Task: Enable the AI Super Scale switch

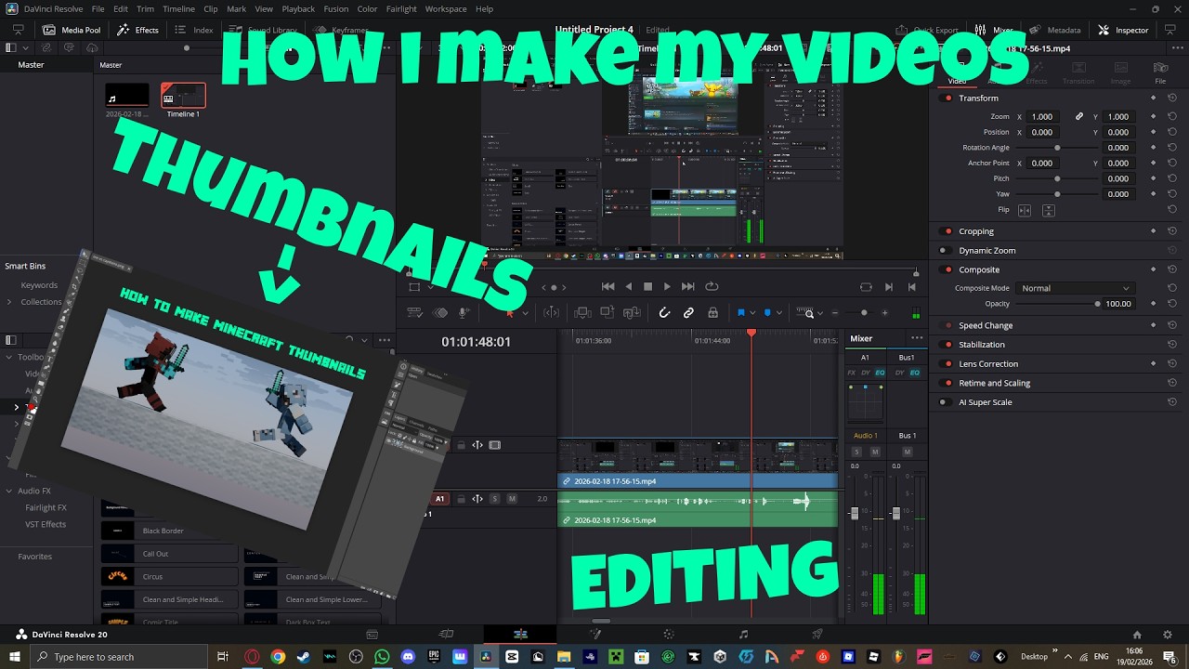Action: point(944,402)
